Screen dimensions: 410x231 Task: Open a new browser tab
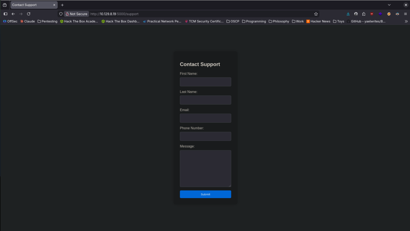(x=62, y=5)
